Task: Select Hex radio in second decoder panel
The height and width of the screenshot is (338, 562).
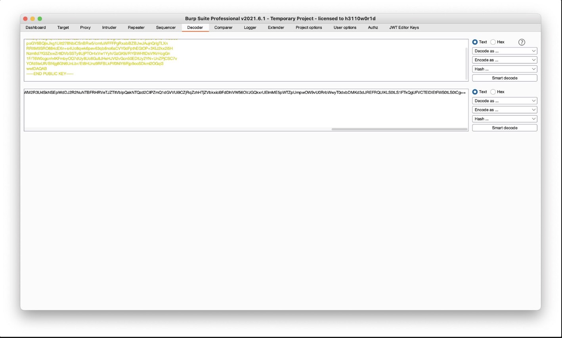Action: pyautogui.click(x=493, y=92)
